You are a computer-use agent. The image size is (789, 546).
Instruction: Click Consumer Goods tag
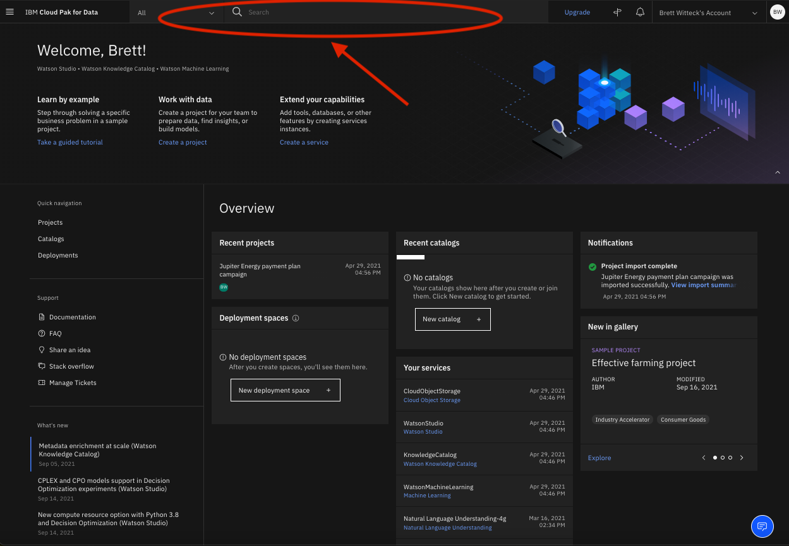[684, 420]
